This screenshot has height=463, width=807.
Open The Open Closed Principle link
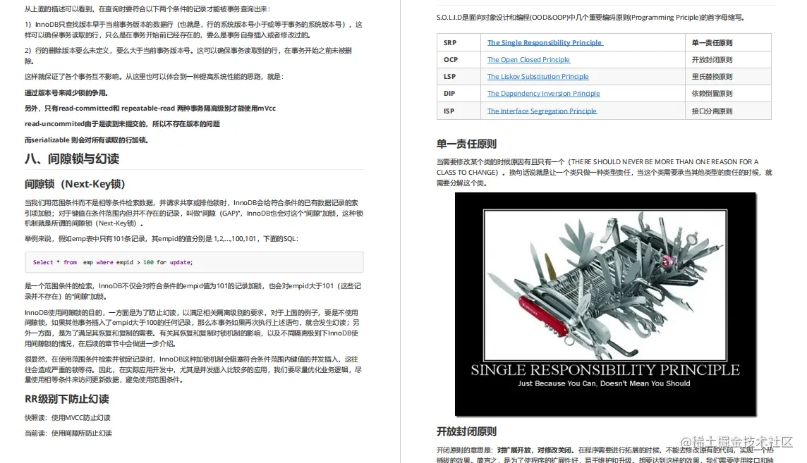528,60
